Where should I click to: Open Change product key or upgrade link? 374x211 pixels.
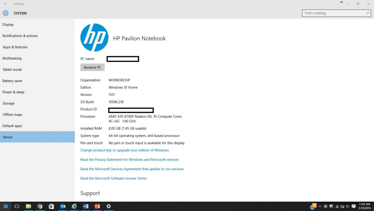click(x=125, y=150)
